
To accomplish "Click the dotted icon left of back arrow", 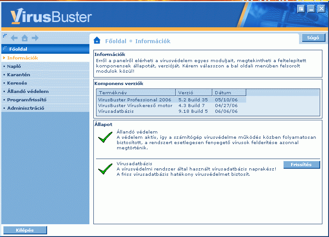I will tap(5, 36).
